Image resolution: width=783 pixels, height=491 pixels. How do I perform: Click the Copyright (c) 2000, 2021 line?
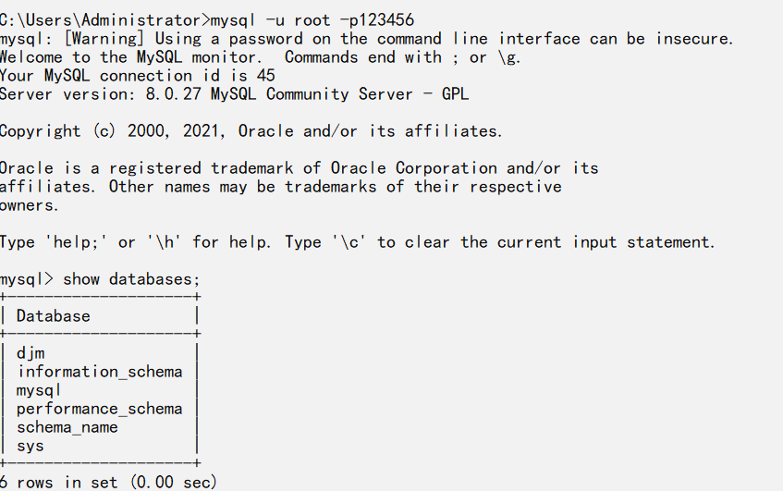coord(251,131)
